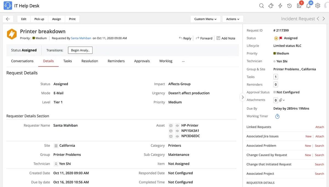Show more tabs via ellipsis
Viewport: 329px width, 187px height.
coord(183,61)
